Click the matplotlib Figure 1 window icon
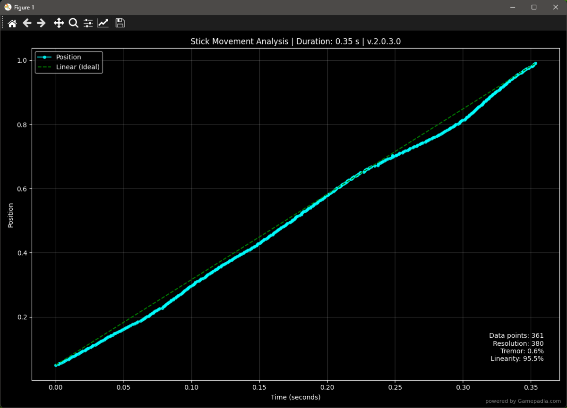 pyautogui.click(x=8, y=7)
